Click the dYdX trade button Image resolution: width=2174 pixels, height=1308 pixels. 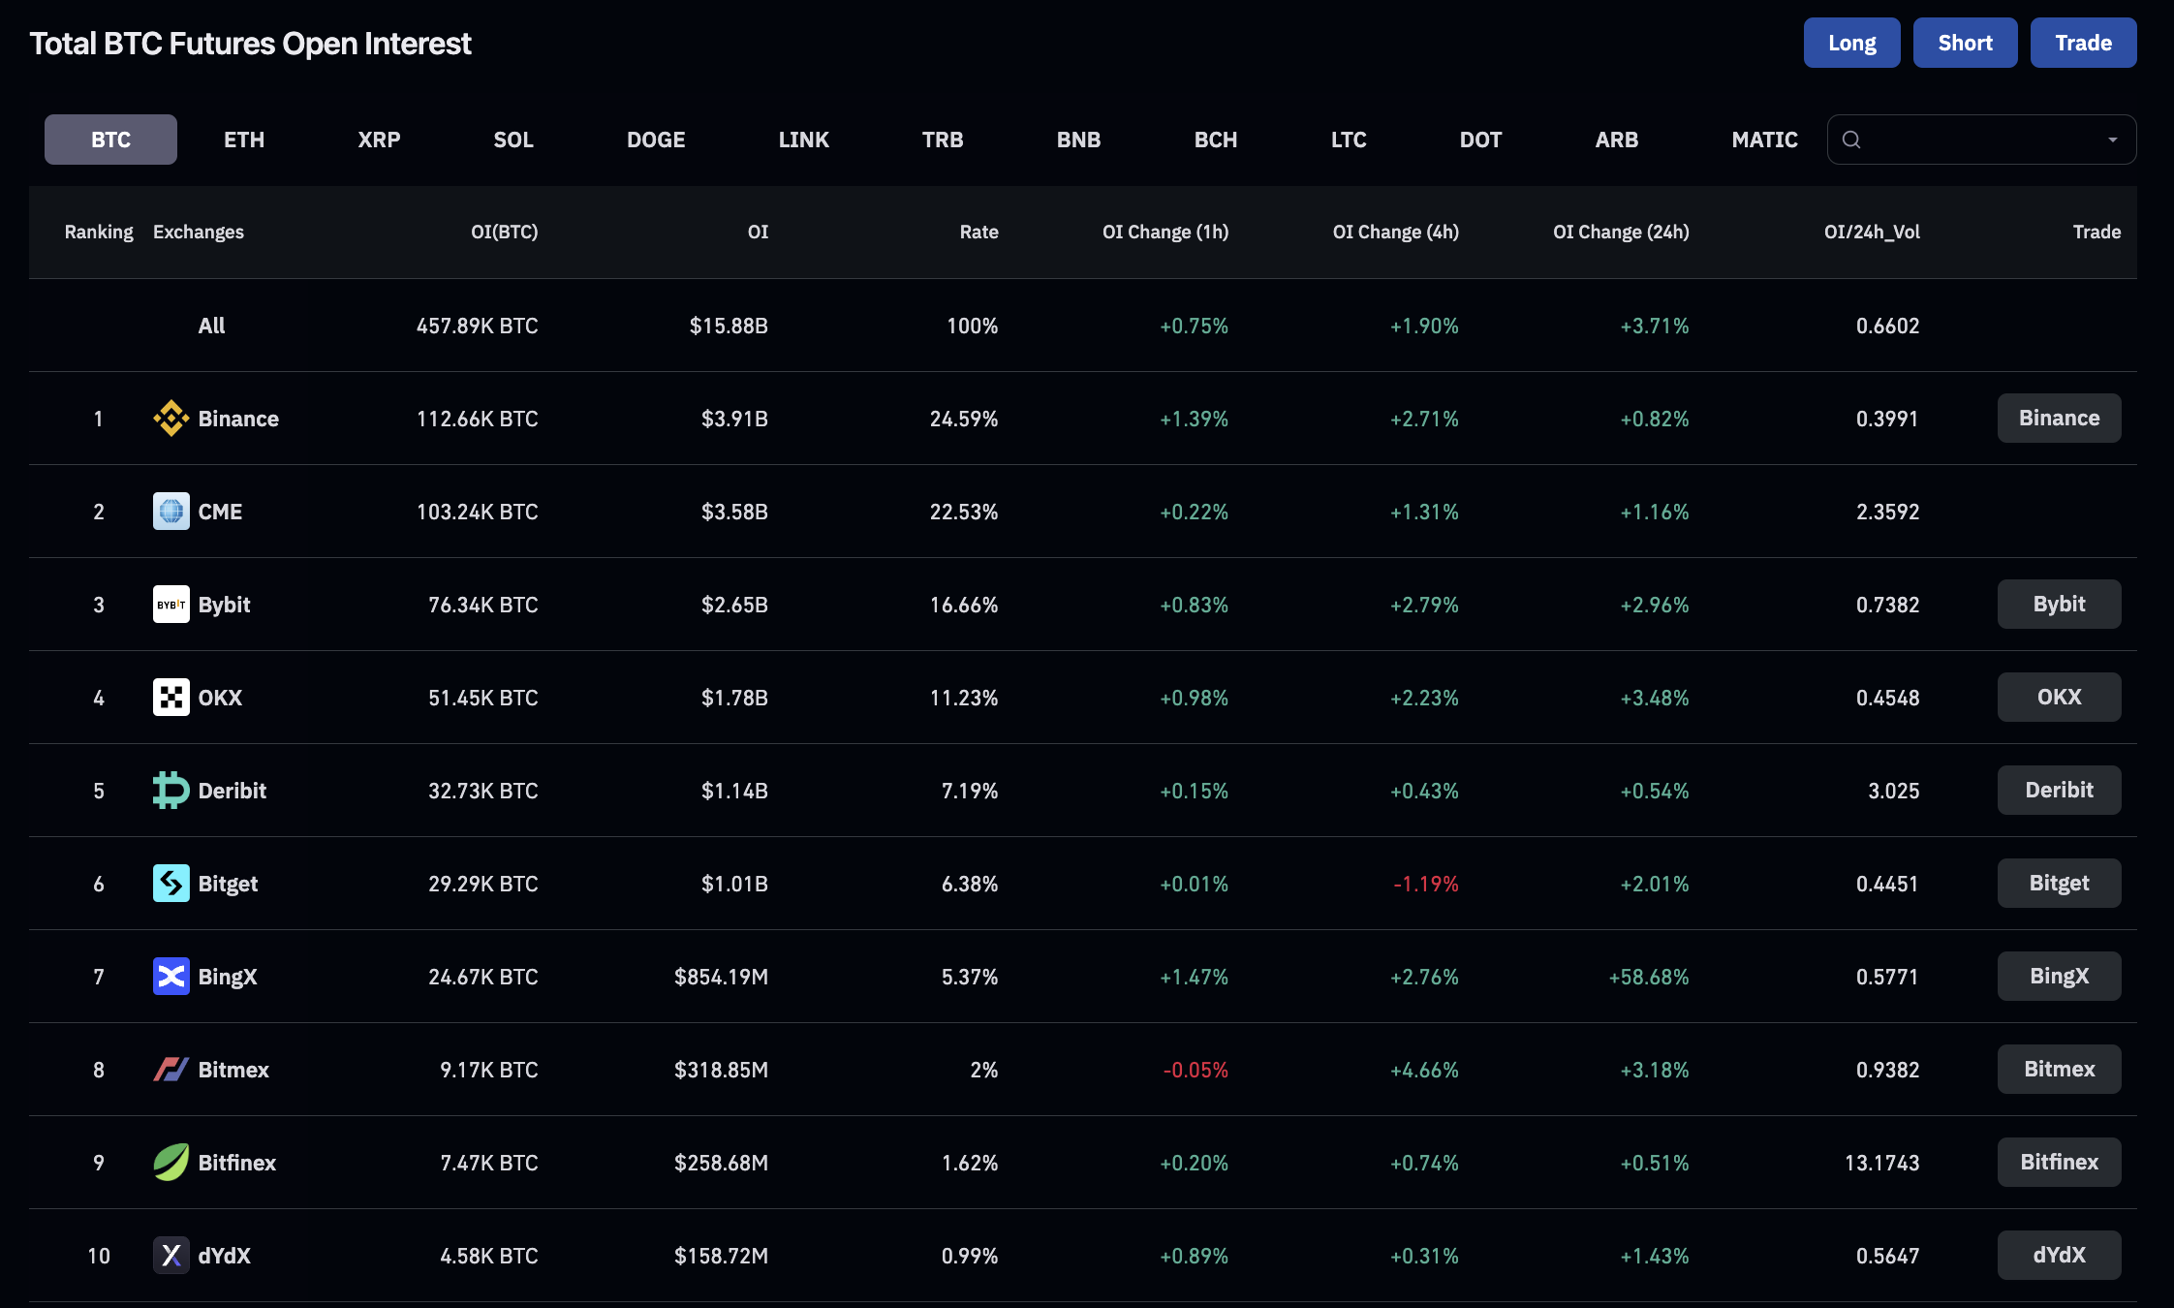tap(2059, 1256)
